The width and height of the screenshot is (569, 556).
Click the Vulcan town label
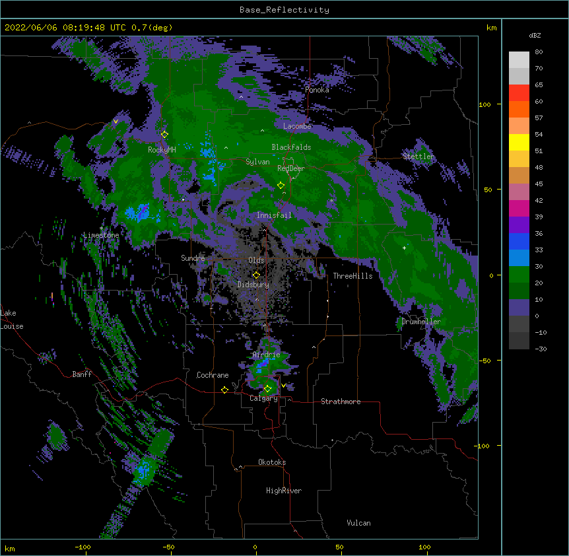[358, 523]
